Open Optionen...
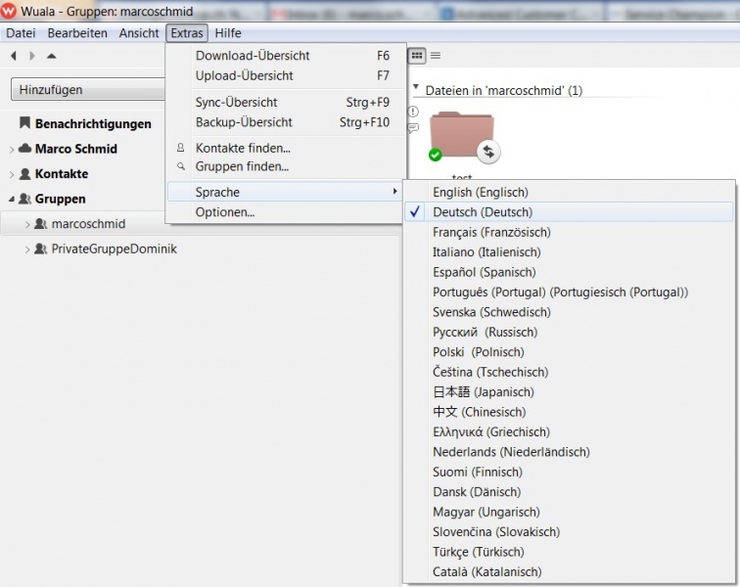The width and height of the screenshot is (740, 587). click(285, 212)
